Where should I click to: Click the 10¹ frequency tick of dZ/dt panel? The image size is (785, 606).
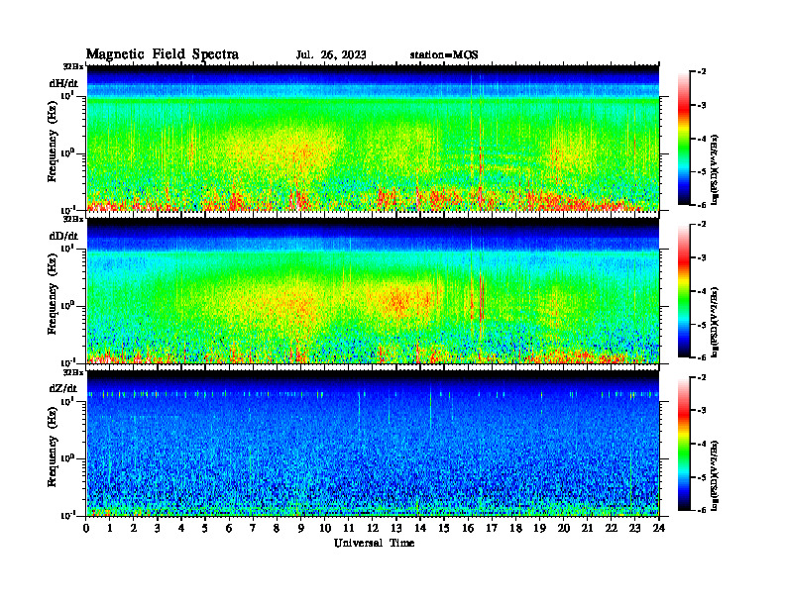[x=67, y=400]
